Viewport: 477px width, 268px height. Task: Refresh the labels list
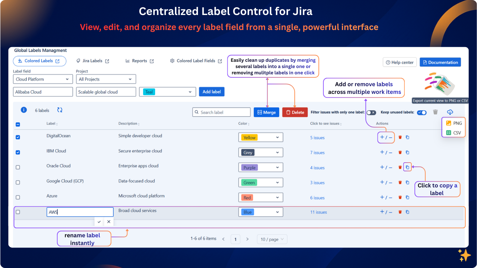click(60, 110)
